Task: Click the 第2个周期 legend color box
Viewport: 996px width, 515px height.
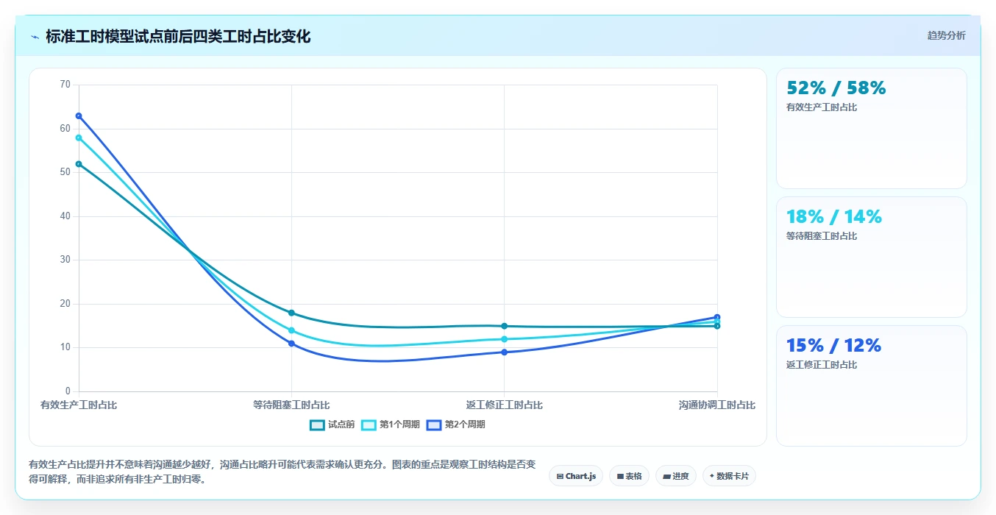Action: [x=434, y=425]
